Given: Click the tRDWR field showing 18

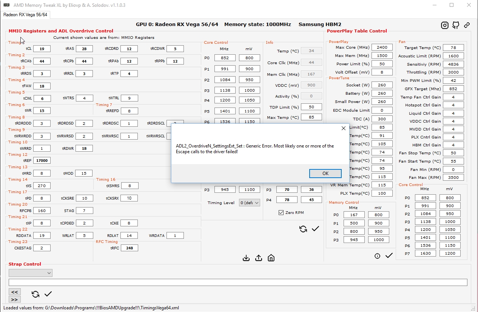Looking at the screenshot, I should (x=84, y=148).
